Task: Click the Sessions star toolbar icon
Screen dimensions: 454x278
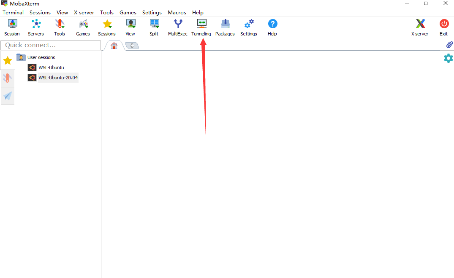Action: pos(107,27)
